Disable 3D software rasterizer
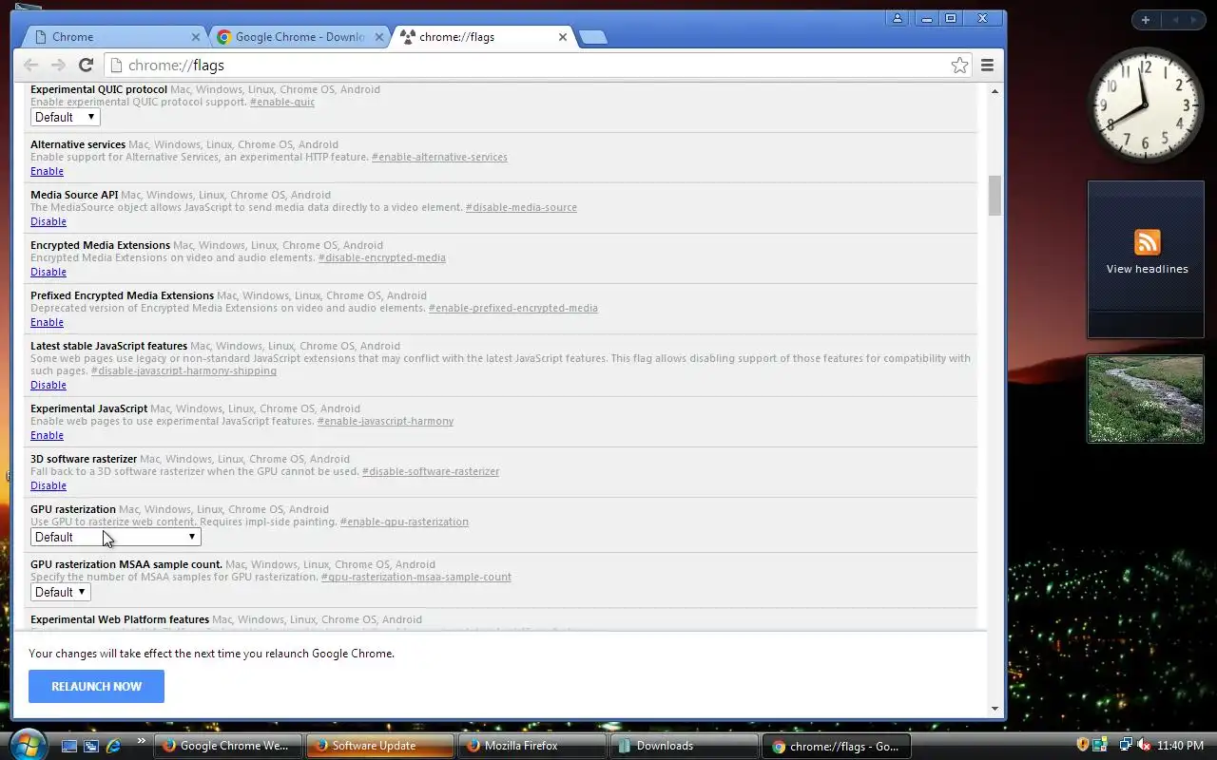The width and height of the screenshot is (1217, 760). (x=48, y=485)
